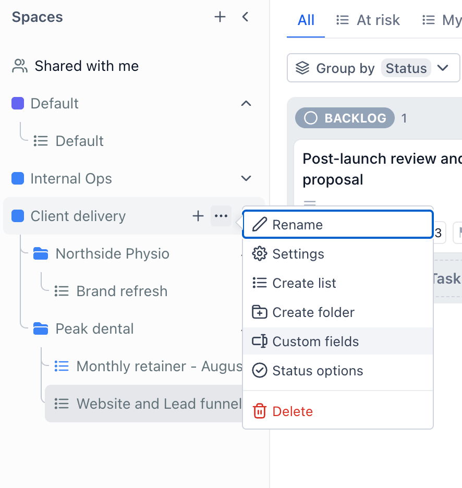Click the Status pill in Group by
Image resolution: width=462 pixels, height=488 pixels.
[x=406, y=68]
